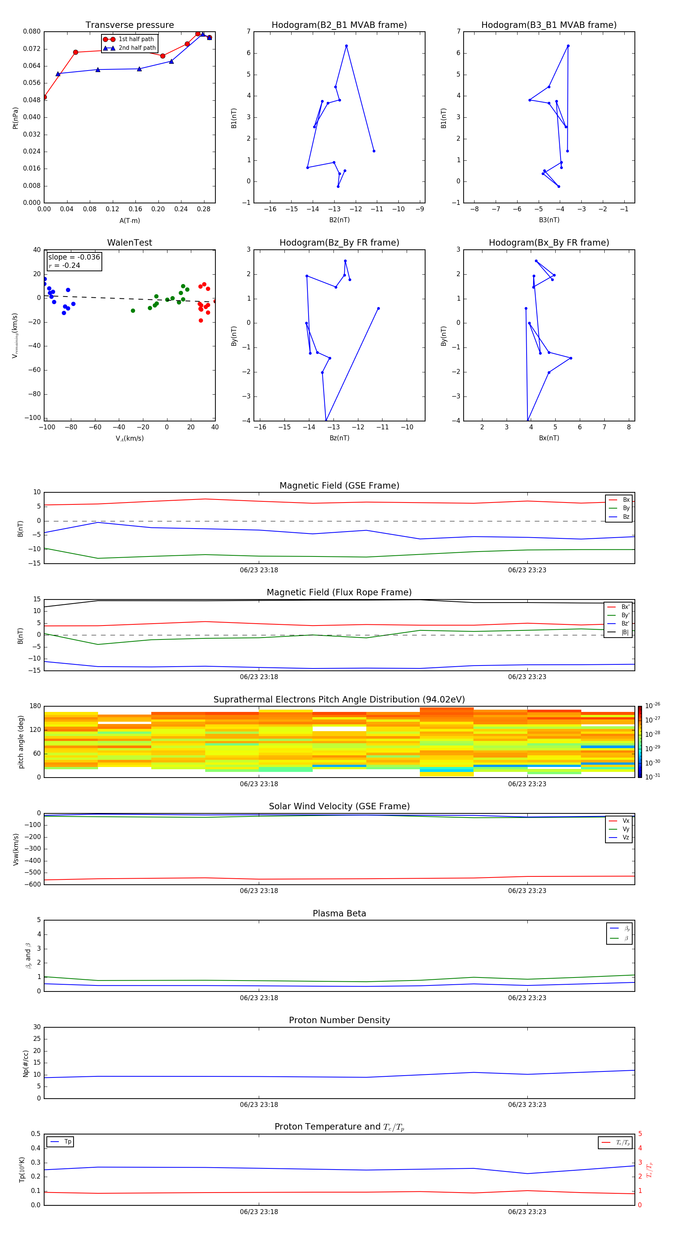Select 'Vx' in the velocity legend

click(619, 821)
